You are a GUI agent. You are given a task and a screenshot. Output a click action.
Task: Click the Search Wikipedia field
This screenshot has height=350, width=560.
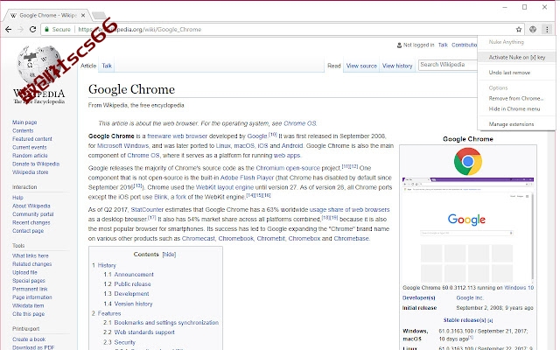point(448,65)
